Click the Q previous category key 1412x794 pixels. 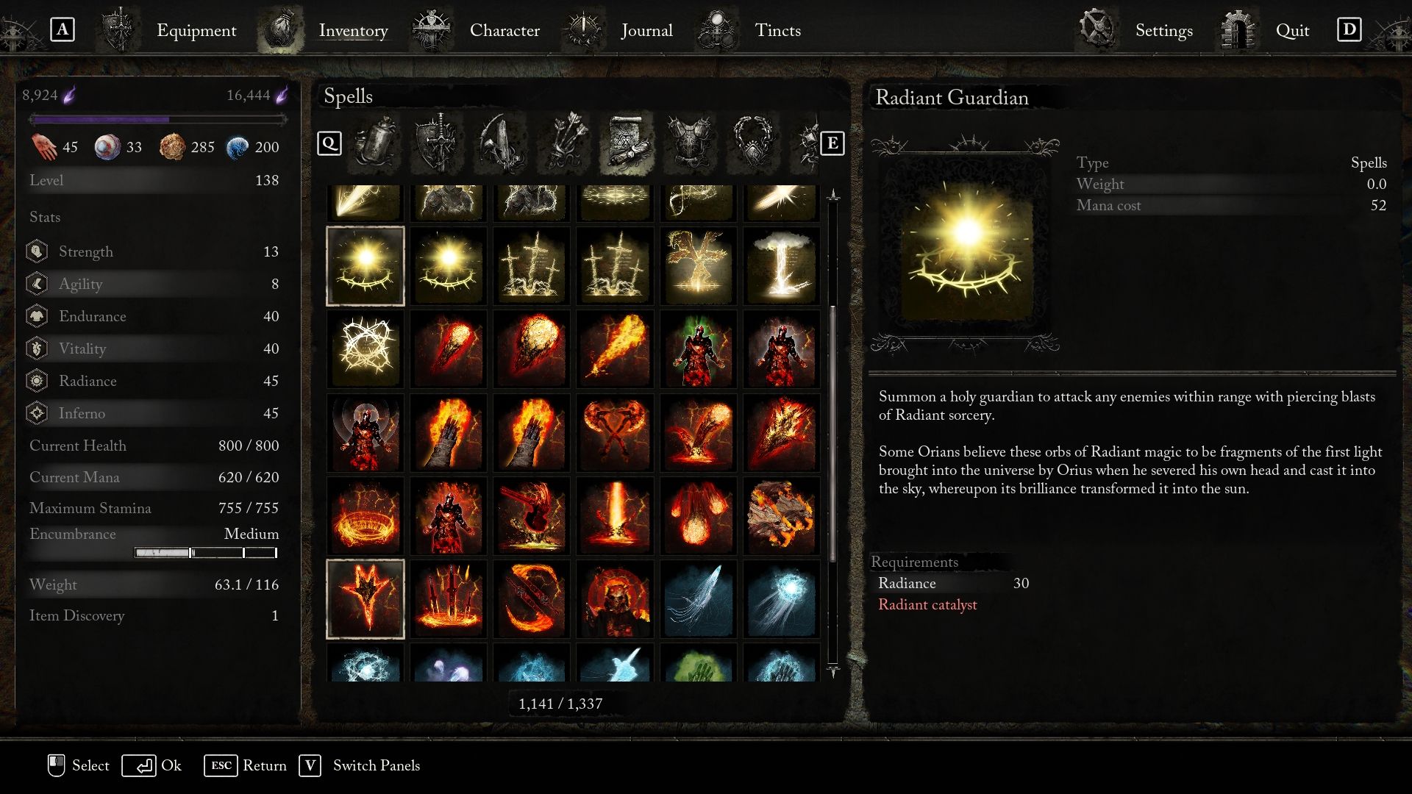(329, 143)
